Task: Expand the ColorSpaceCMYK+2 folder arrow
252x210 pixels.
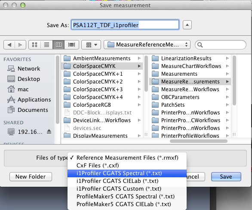Action: tap(139, 81)
